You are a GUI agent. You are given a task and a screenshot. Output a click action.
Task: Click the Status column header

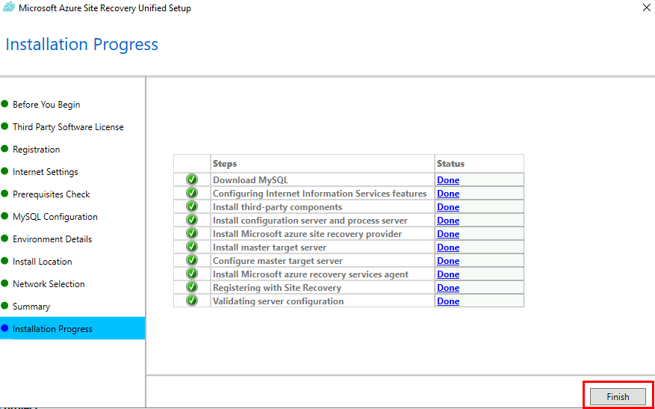479,164
